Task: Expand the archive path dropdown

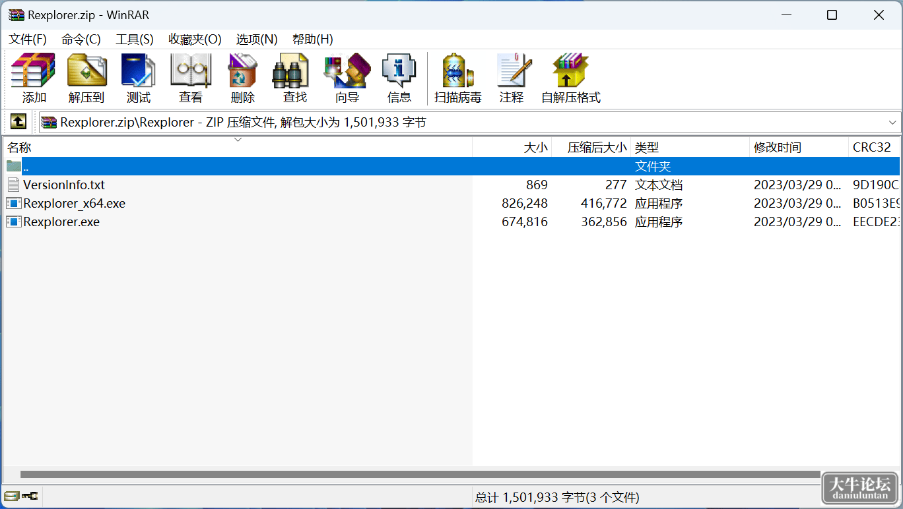Action: [x=892, y=123]
